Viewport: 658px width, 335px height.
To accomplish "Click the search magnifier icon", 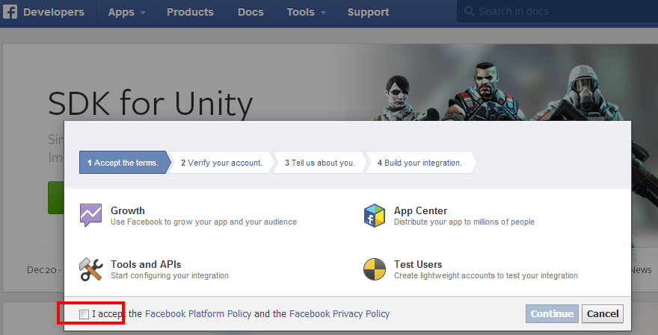I will (x=469, y=11).
